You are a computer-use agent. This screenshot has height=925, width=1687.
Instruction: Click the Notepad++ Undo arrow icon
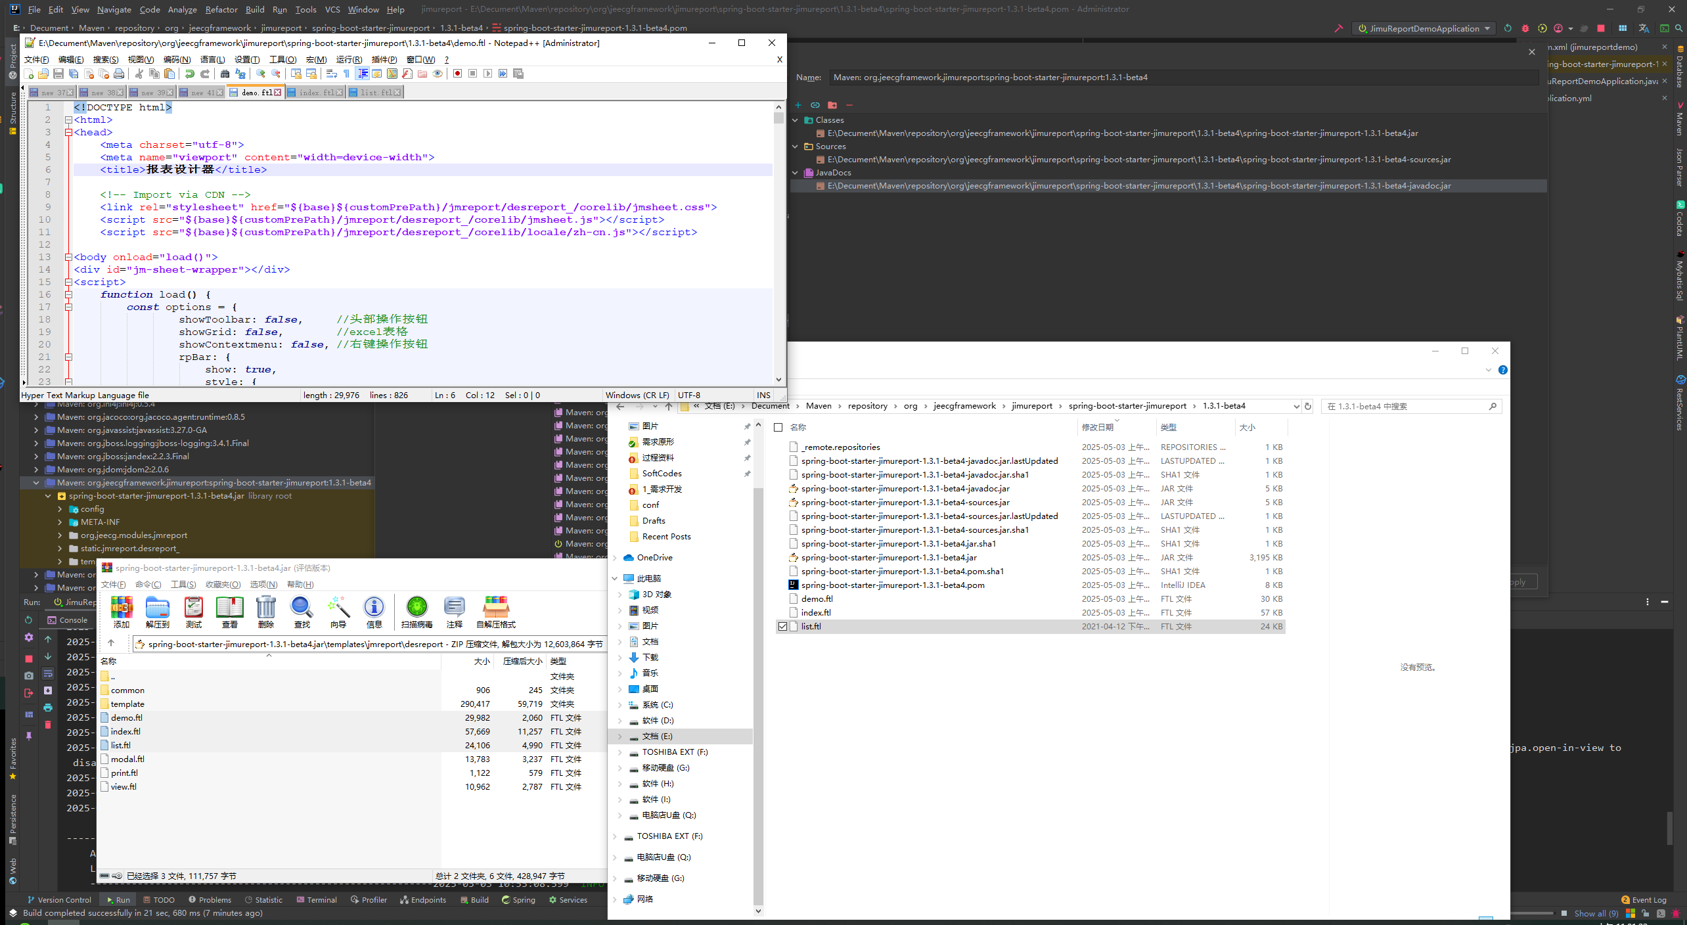pos(189,74)
